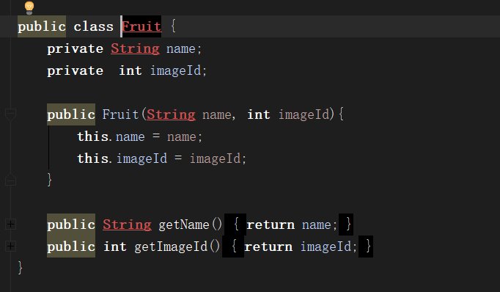Click 'return' keyword in getName line
The image size is (500, 292).
tap(271, 225)
